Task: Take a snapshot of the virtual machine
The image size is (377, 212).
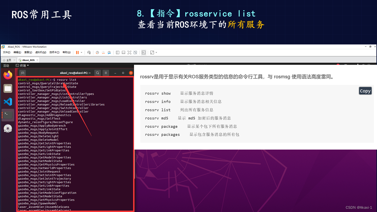Action: point(97,52)
